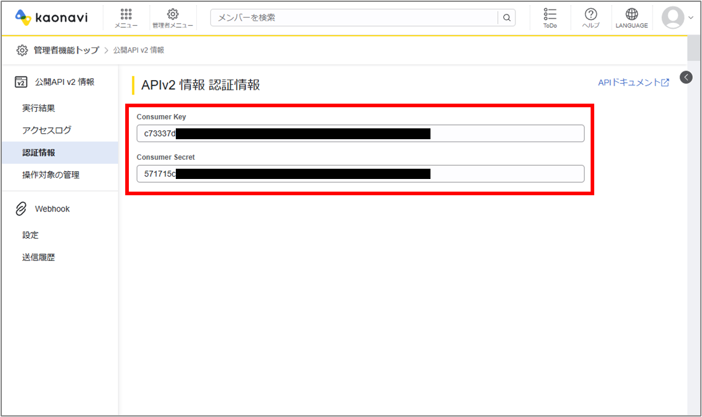Click the kaonavi logo
Image resolution: width=702 pixels, height=417 pixels.
pos(52,17)
